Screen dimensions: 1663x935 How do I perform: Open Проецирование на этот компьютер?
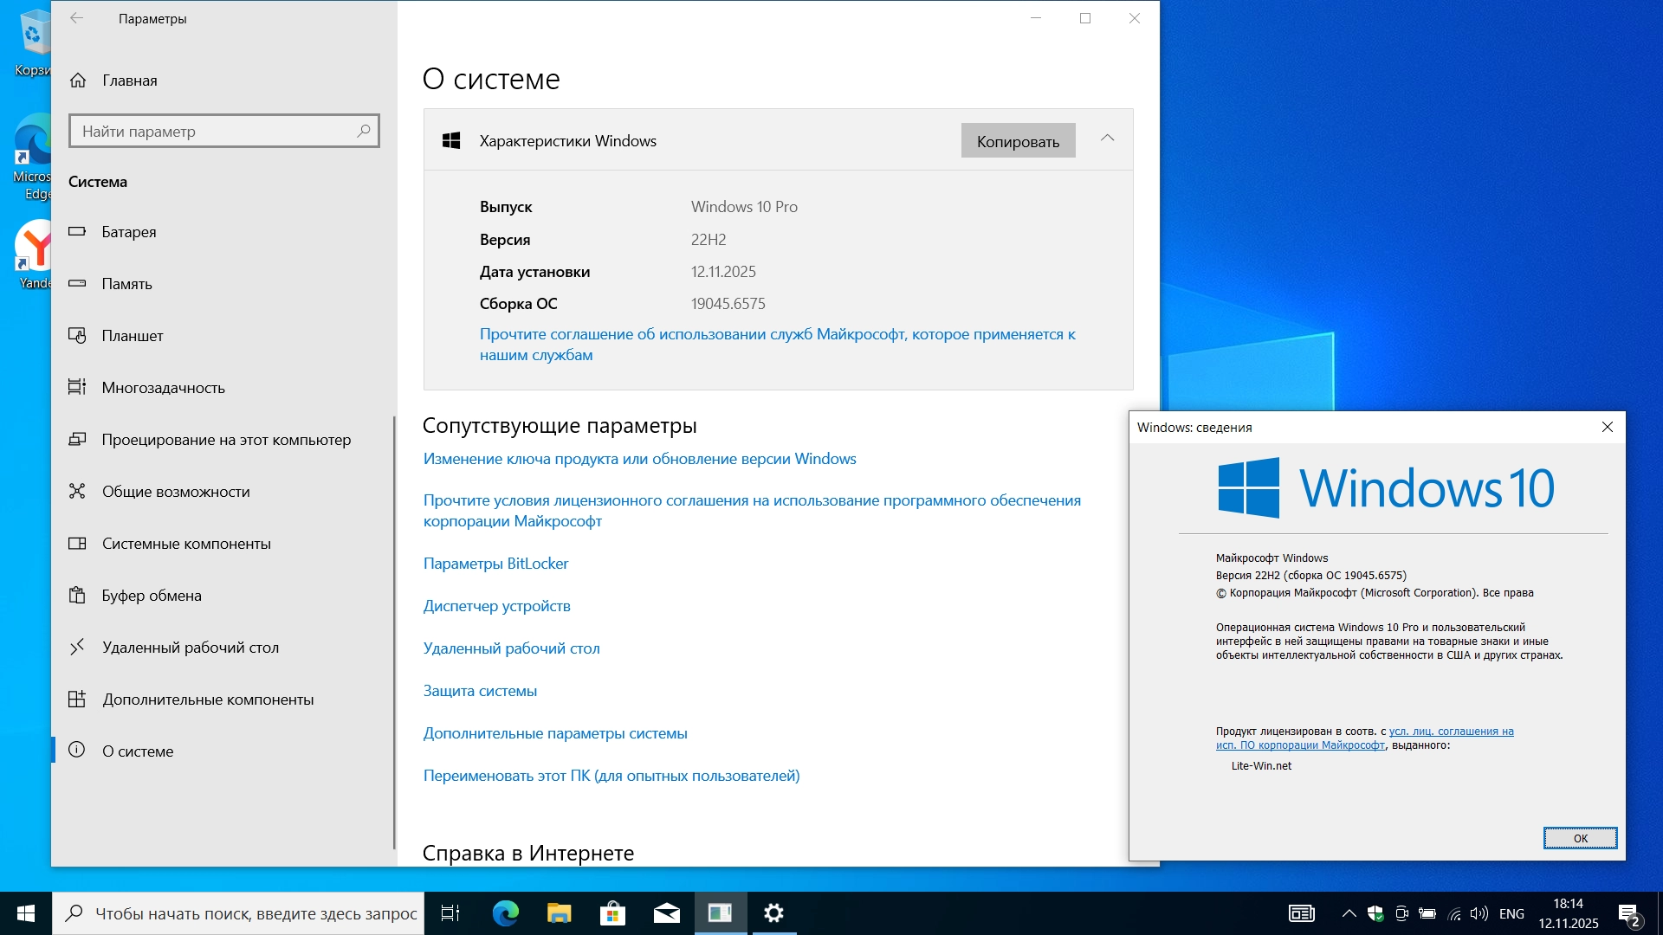pos(225,440)
